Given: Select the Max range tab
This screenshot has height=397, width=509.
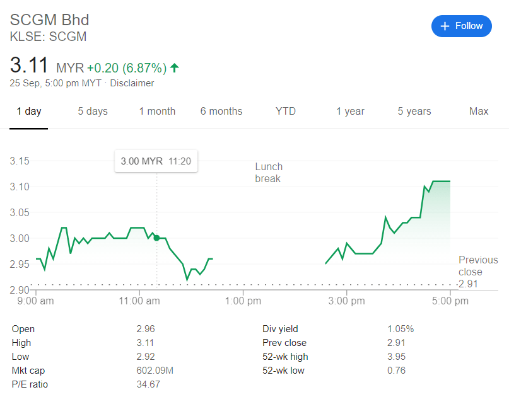Looking at the screenshot, I should [x=479, y=112].
